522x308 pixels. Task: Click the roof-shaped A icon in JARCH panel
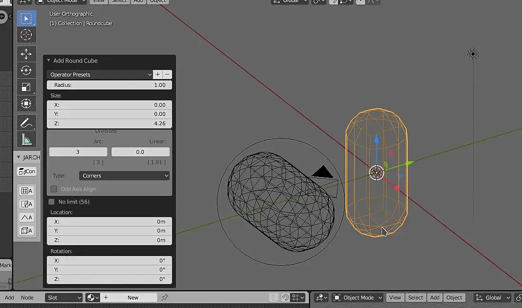[27, 217]
